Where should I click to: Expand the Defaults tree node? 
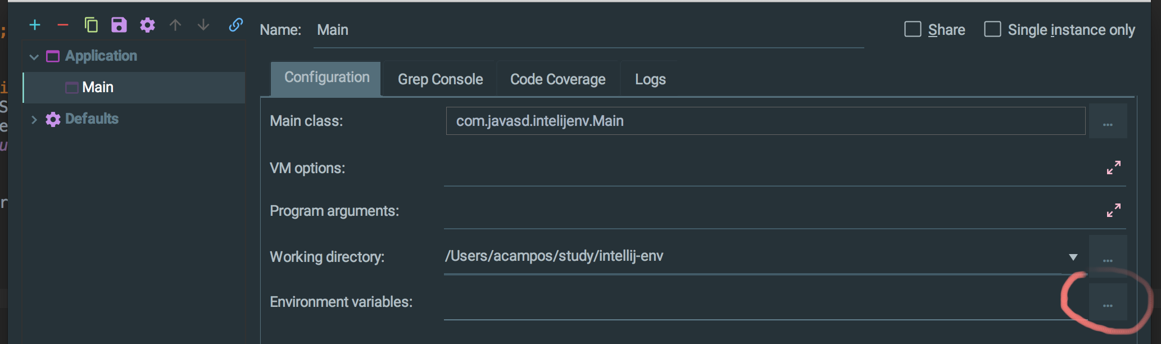click(34, 119)
